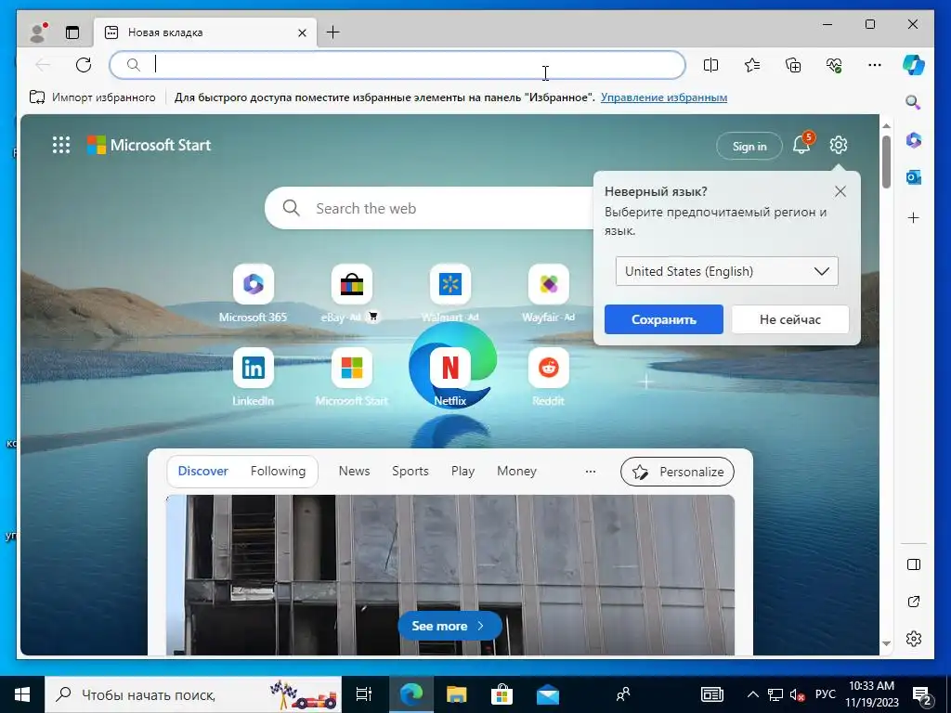
Task: Open Task View on the taskbar
Action: [x=364, y=694]
